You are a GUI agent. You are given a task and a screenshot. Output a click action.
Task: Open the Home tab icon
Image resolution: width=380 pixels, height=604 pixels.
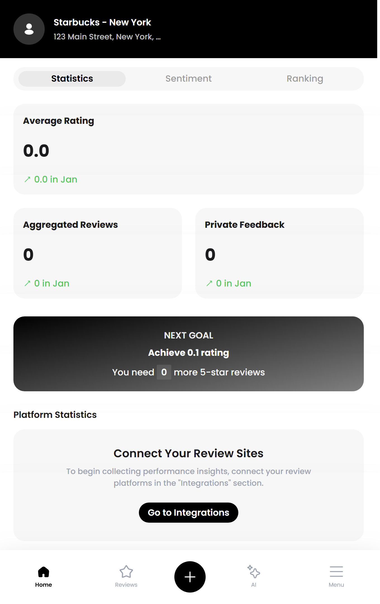coord(44,572)
